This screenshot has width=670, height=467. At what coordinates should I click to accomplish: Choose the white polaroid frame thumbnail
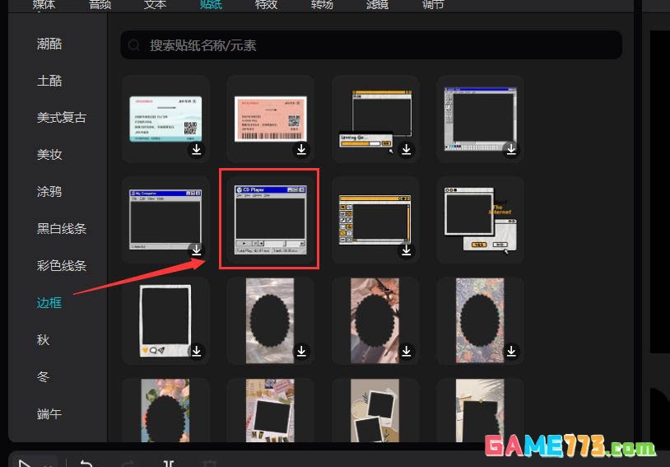tap(165, 320)
